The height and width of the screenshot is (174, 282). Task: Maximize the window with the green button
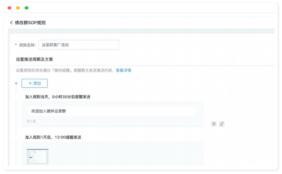(x=26, y=8)
